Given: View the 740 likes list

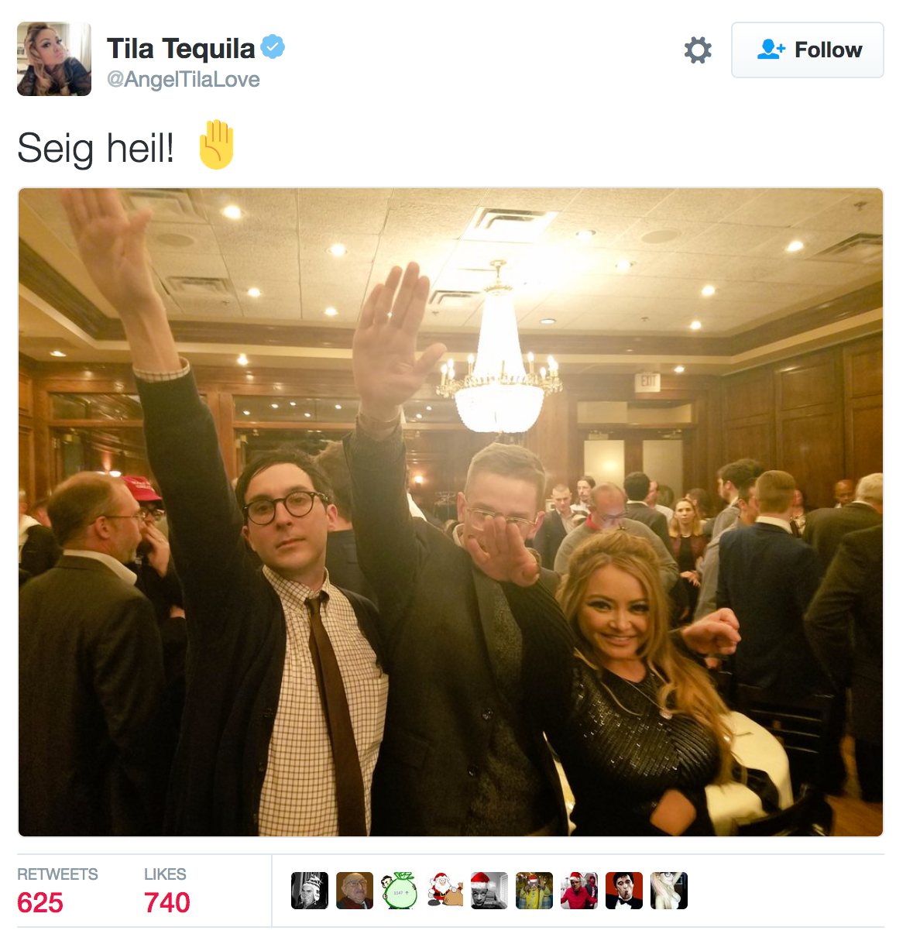Looking at the screenshot, I should point(166,891).
